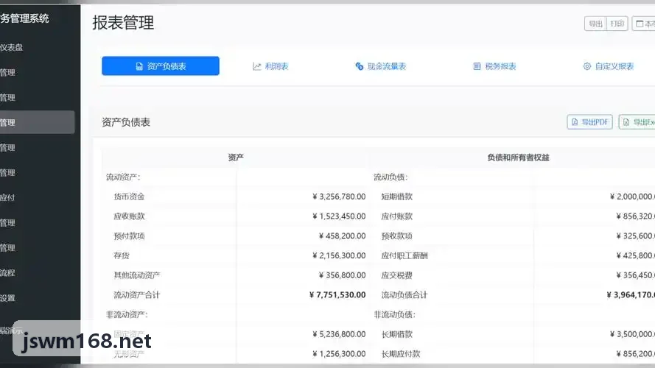This screenshot has width=655, height=368.
Task: Click the 报表管理 page title
Action: point(123,23)
